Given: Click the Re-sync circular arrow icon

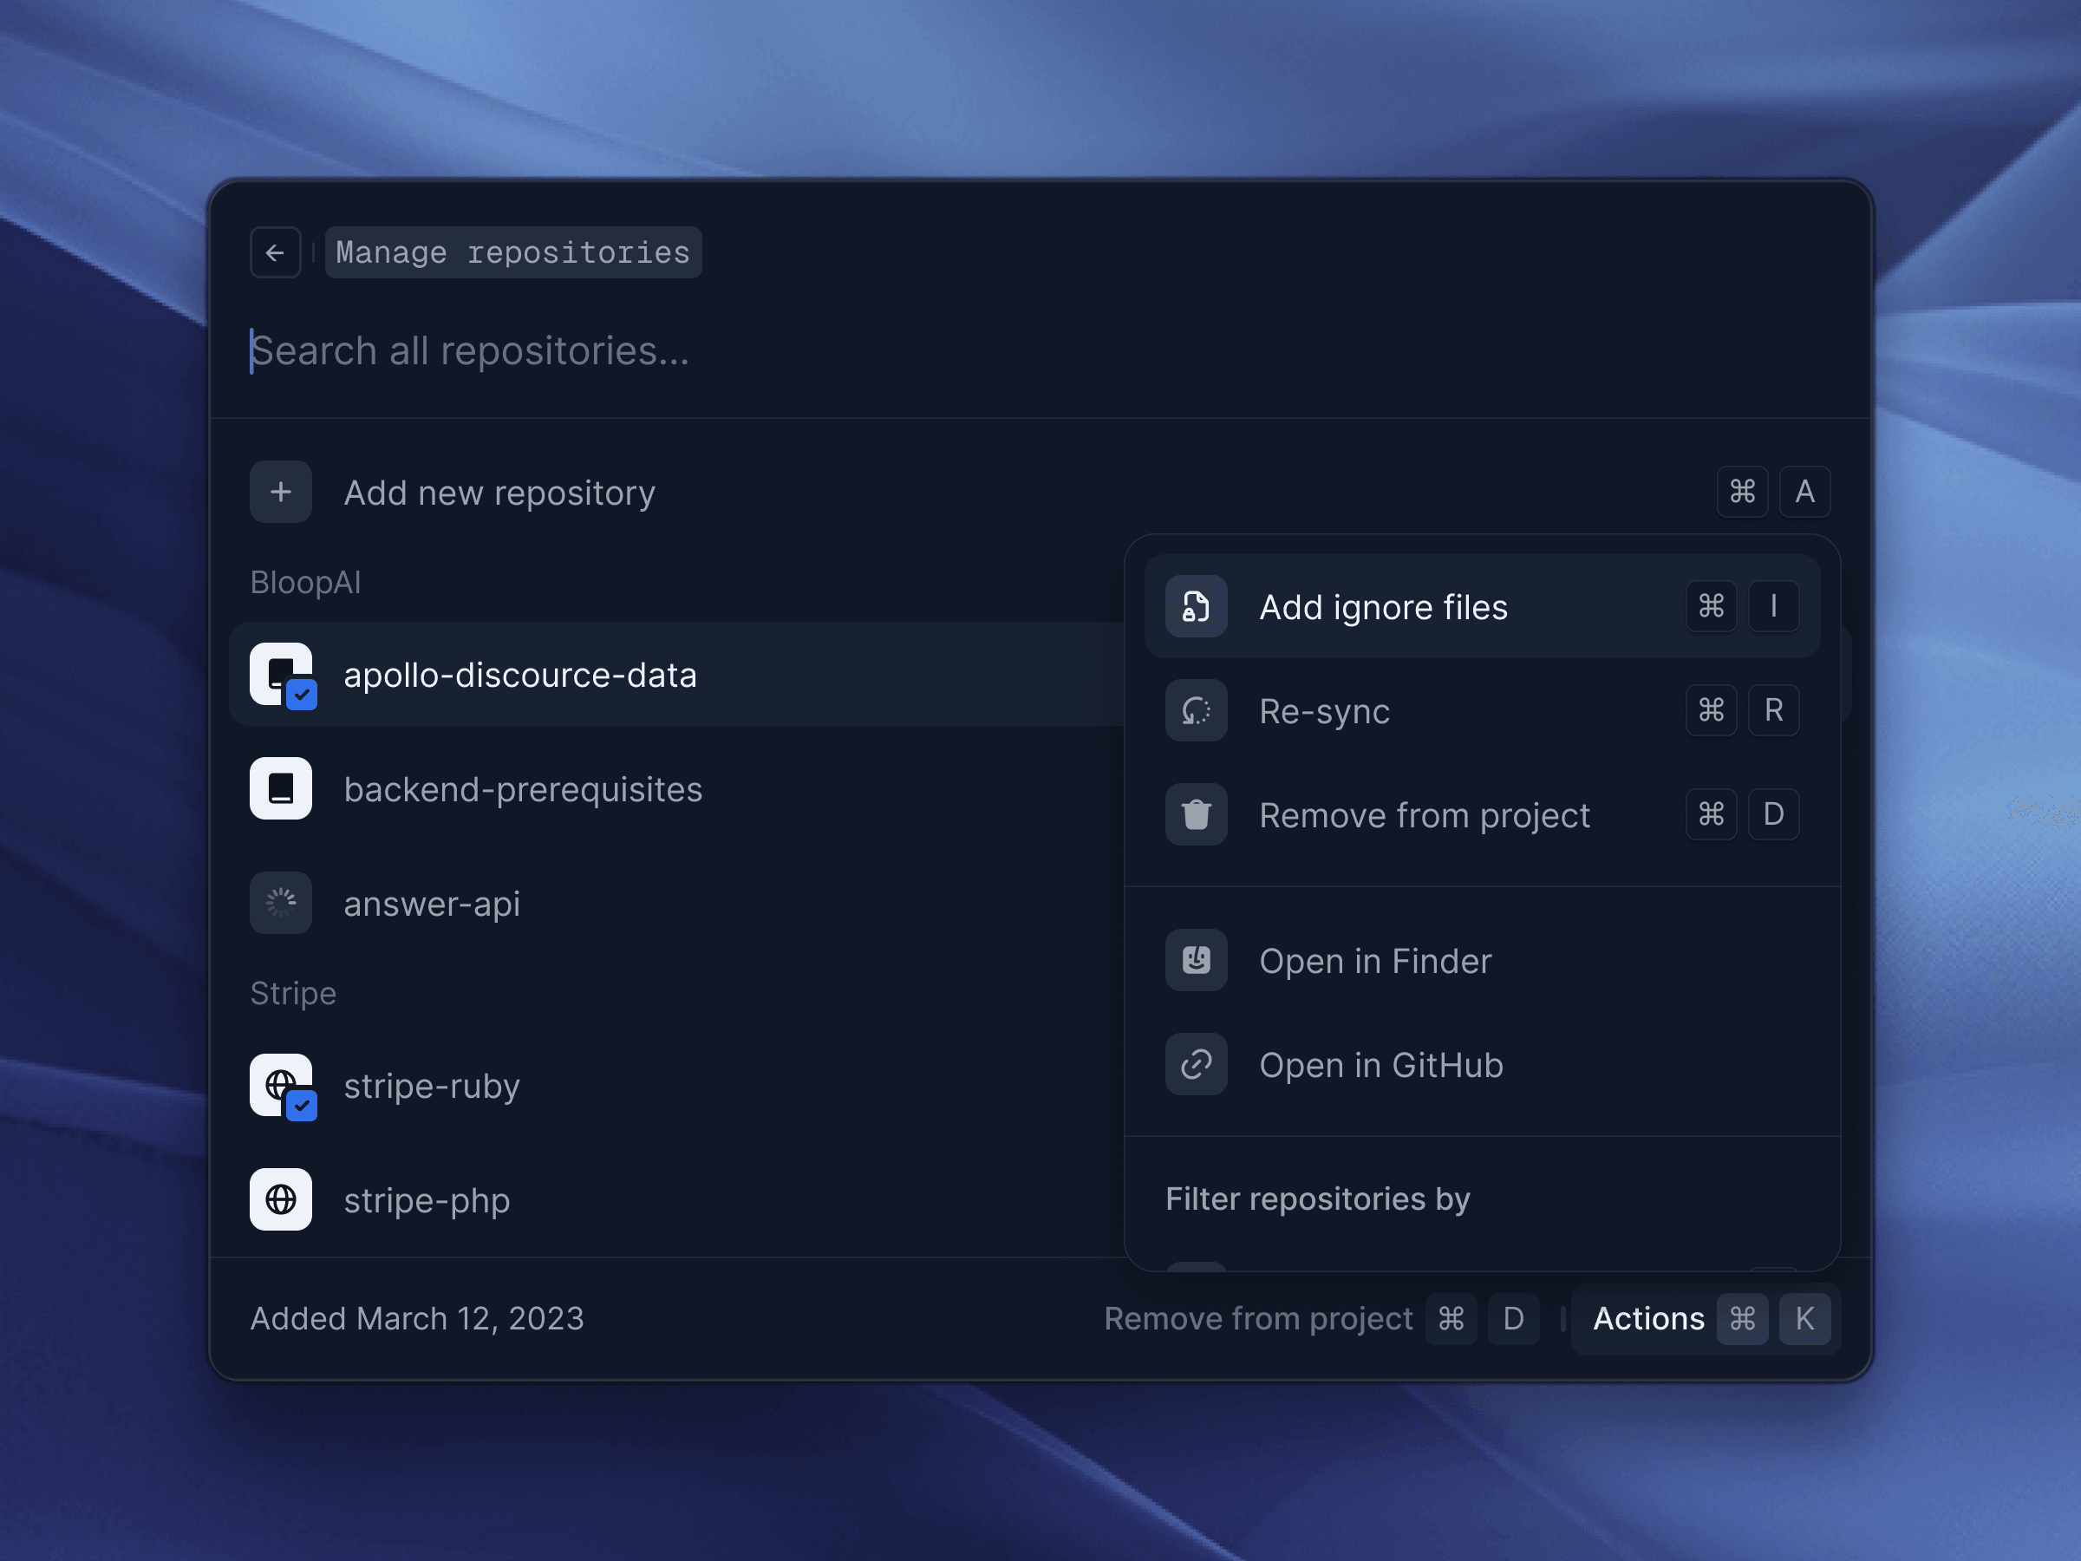Looking at the screenshot, I should coord(1196,710).
